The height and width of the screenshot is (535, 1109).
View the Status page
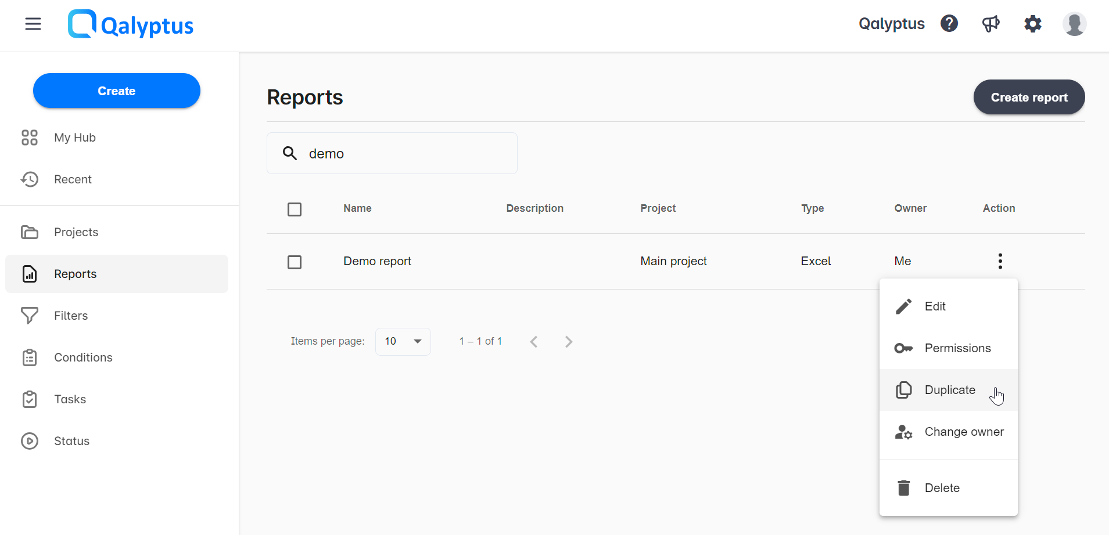[71, 441]
